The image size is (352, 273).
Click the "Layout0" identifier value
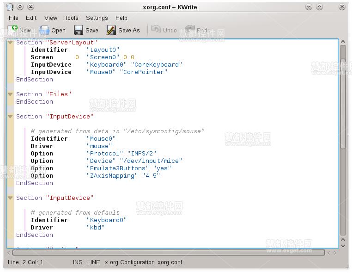click(103, 50)
